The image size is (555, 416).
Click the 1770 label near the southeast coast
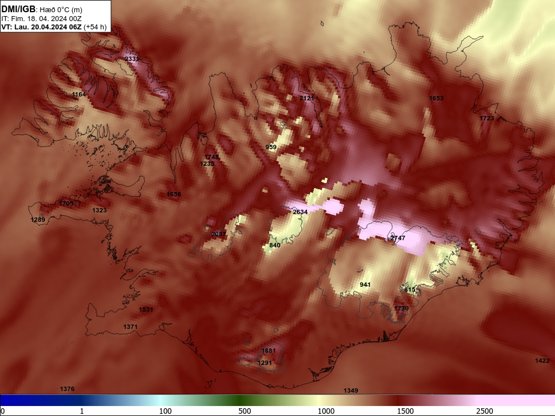pos(401,308)
